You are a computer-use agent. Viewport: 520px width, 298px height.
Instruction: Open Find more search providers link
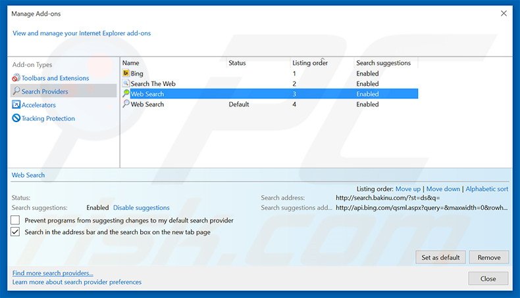(53, 273)
